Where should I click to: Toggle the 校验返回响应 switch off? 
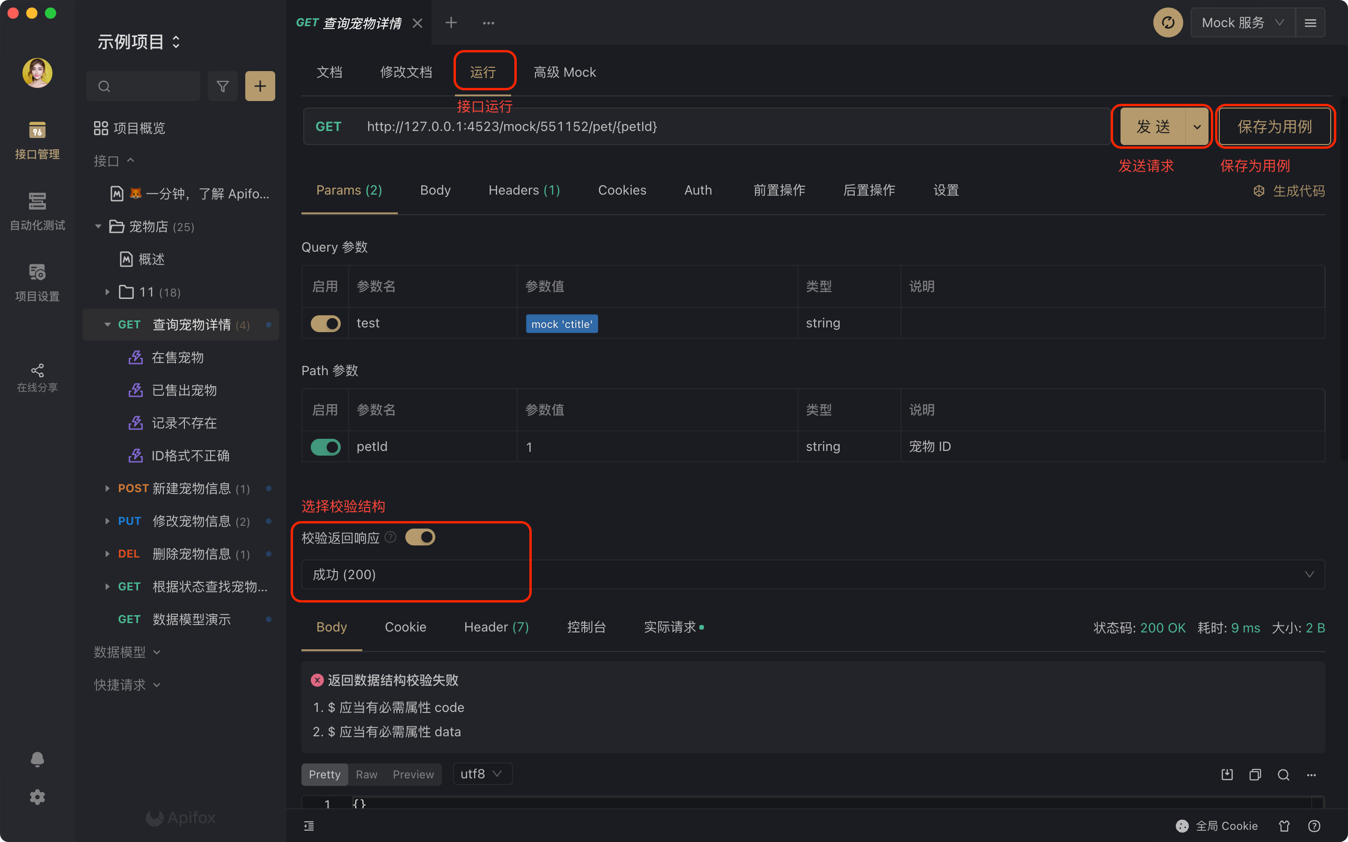(x=420, y=537)
